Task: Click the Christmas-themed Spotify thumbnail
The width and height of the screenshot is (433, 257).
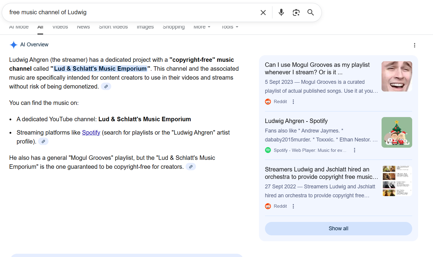Action: click(396, 132)
